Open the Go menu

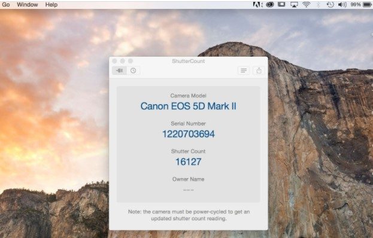pyautogui.click(x=6, y=5)
